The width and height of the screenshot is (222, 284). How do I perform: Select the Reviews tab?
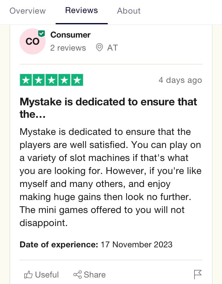coord(81,10)
